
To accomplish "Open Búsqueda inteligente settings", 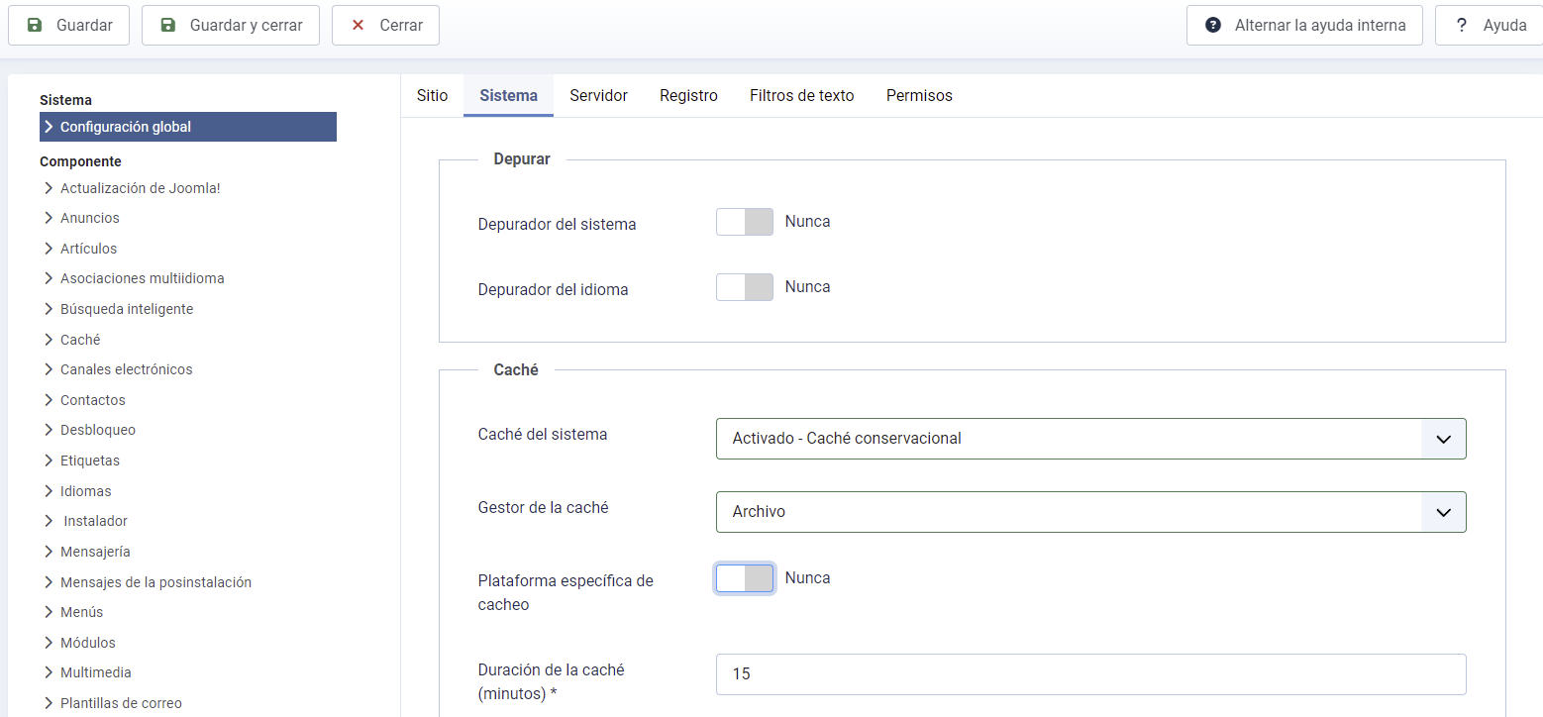I will coord(127,309).
